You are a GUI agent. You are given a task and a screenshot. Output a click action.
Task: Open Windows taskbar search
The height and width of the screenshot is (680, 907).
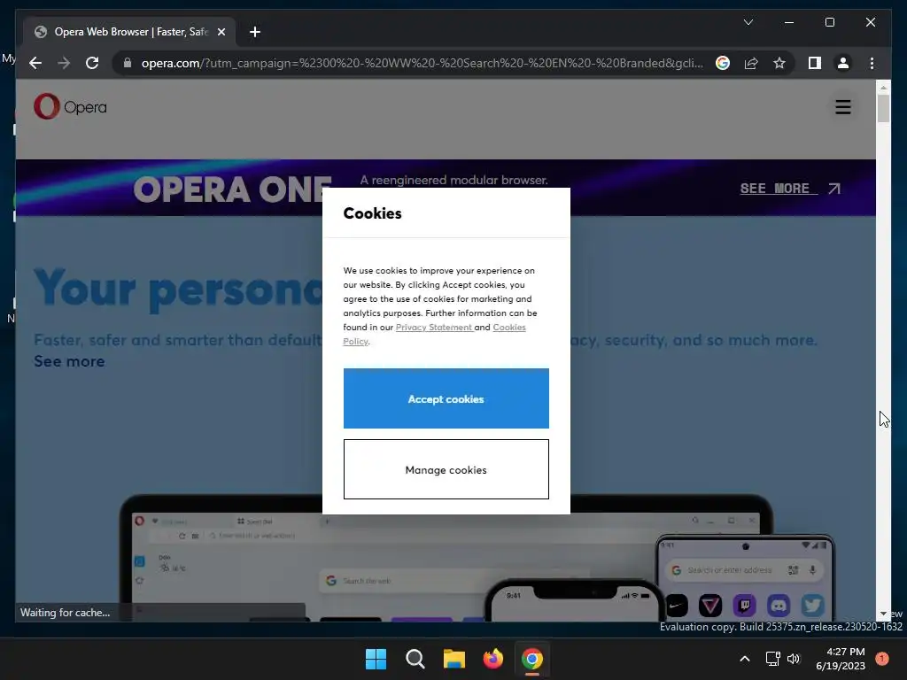tap(415, 659)
